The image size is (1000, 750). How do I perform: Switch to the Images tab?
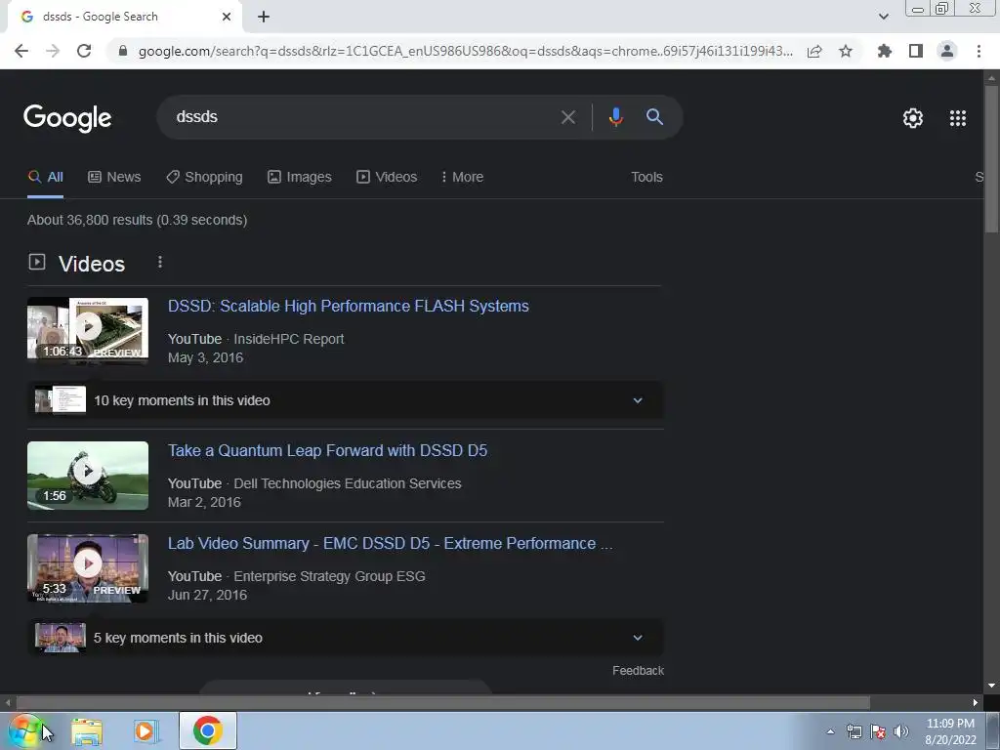tap(299, 178)
